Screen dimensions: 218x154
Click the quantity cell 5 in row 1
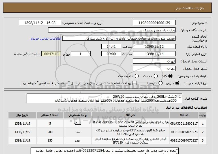[x=50, y=123]
